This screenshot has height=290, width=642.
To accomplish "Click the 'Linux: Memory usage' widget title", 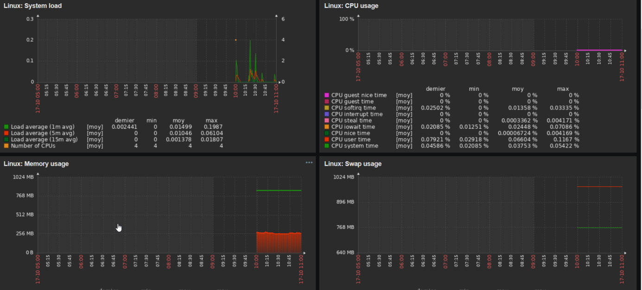I will point(36,164).
